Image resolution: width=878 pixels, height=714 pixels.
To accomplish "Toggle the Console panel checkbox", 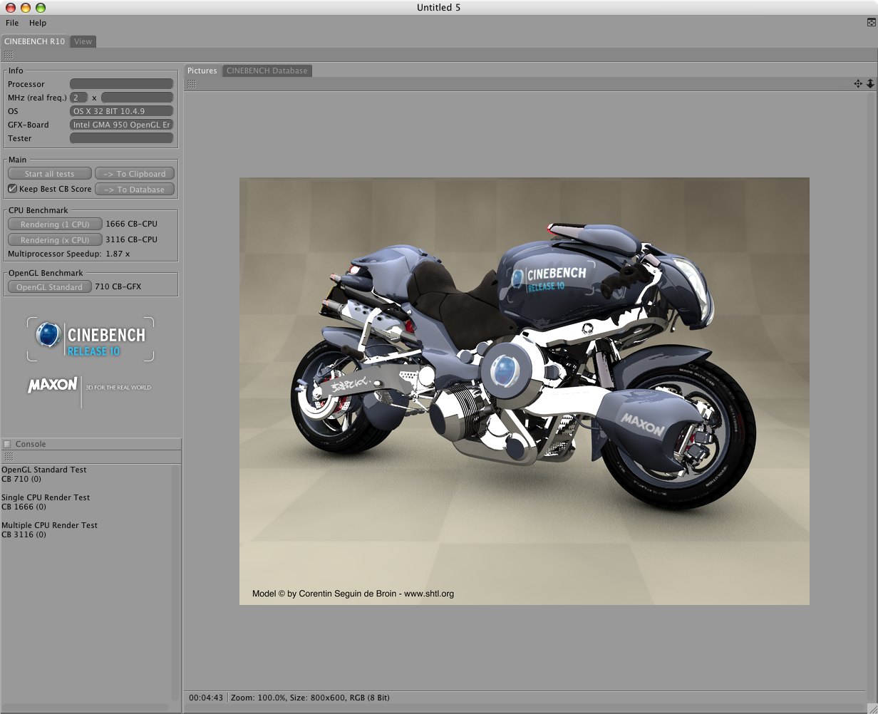I will (8, 444).
